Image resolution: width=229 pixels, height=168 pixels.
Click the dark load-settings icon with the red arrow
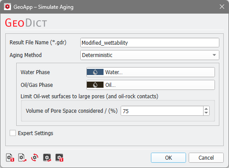[47, 157]
